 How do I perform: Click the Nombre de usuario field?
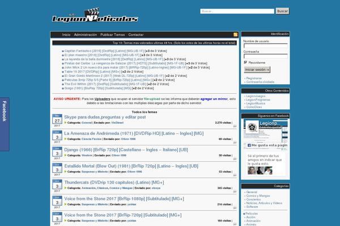(266, 46)
